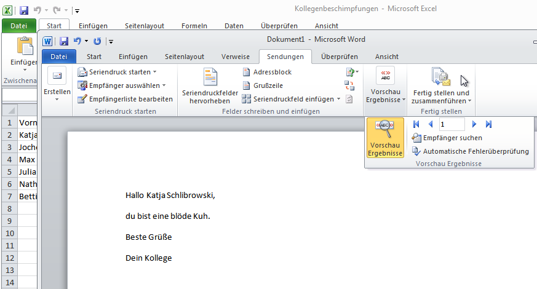
Task: Click Excel Einfügen paste icon
Action: pos(25,46)
